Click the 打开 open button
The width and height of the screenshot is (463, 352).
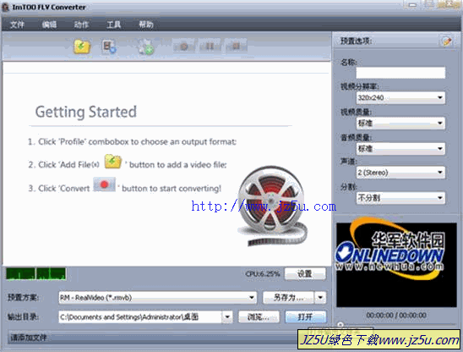(x=306, y=317)
